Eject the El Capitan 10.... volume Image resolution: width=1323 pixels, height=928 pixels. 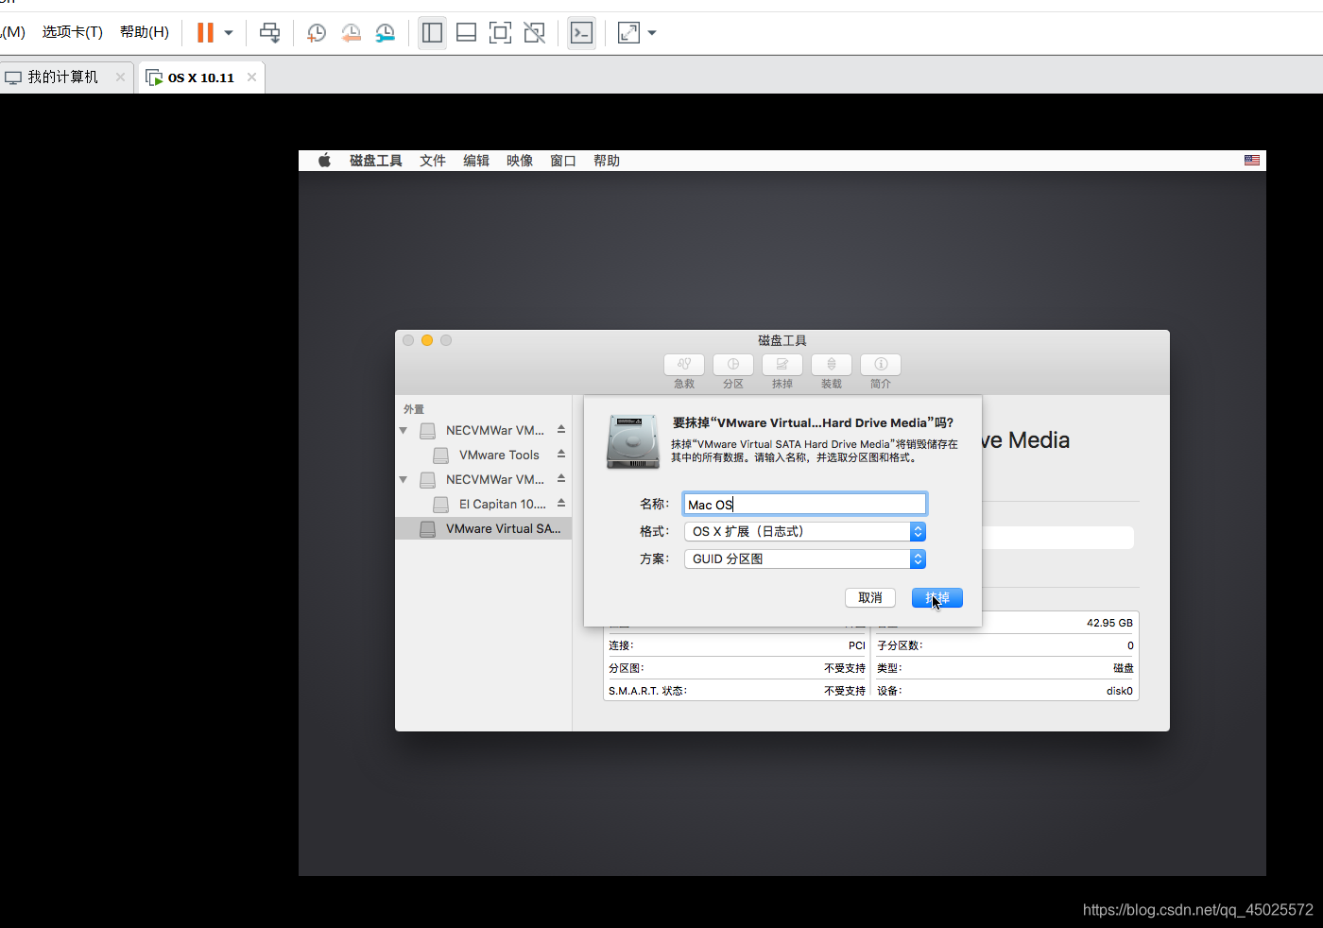561,504
